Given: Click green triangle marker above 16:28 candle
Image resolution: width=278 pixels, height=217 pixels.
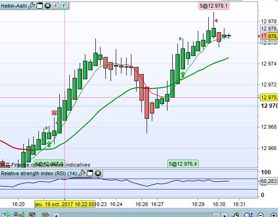Looking at the screenshot, I should pos(180,38).
